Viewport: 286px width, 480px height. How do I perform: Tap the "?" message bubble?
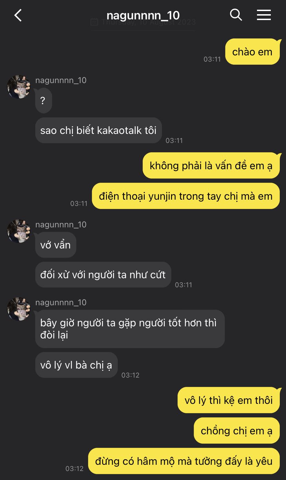(44, 100)
